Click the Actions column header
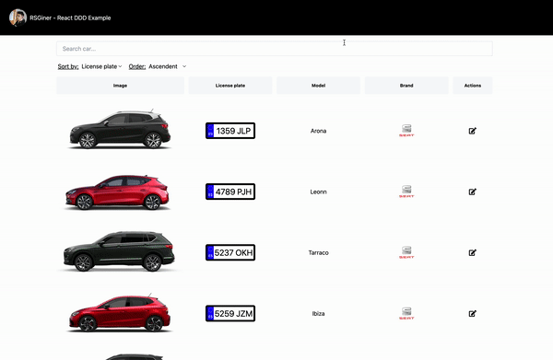Viewport: 553px width, 360px height. coord(473,86)
